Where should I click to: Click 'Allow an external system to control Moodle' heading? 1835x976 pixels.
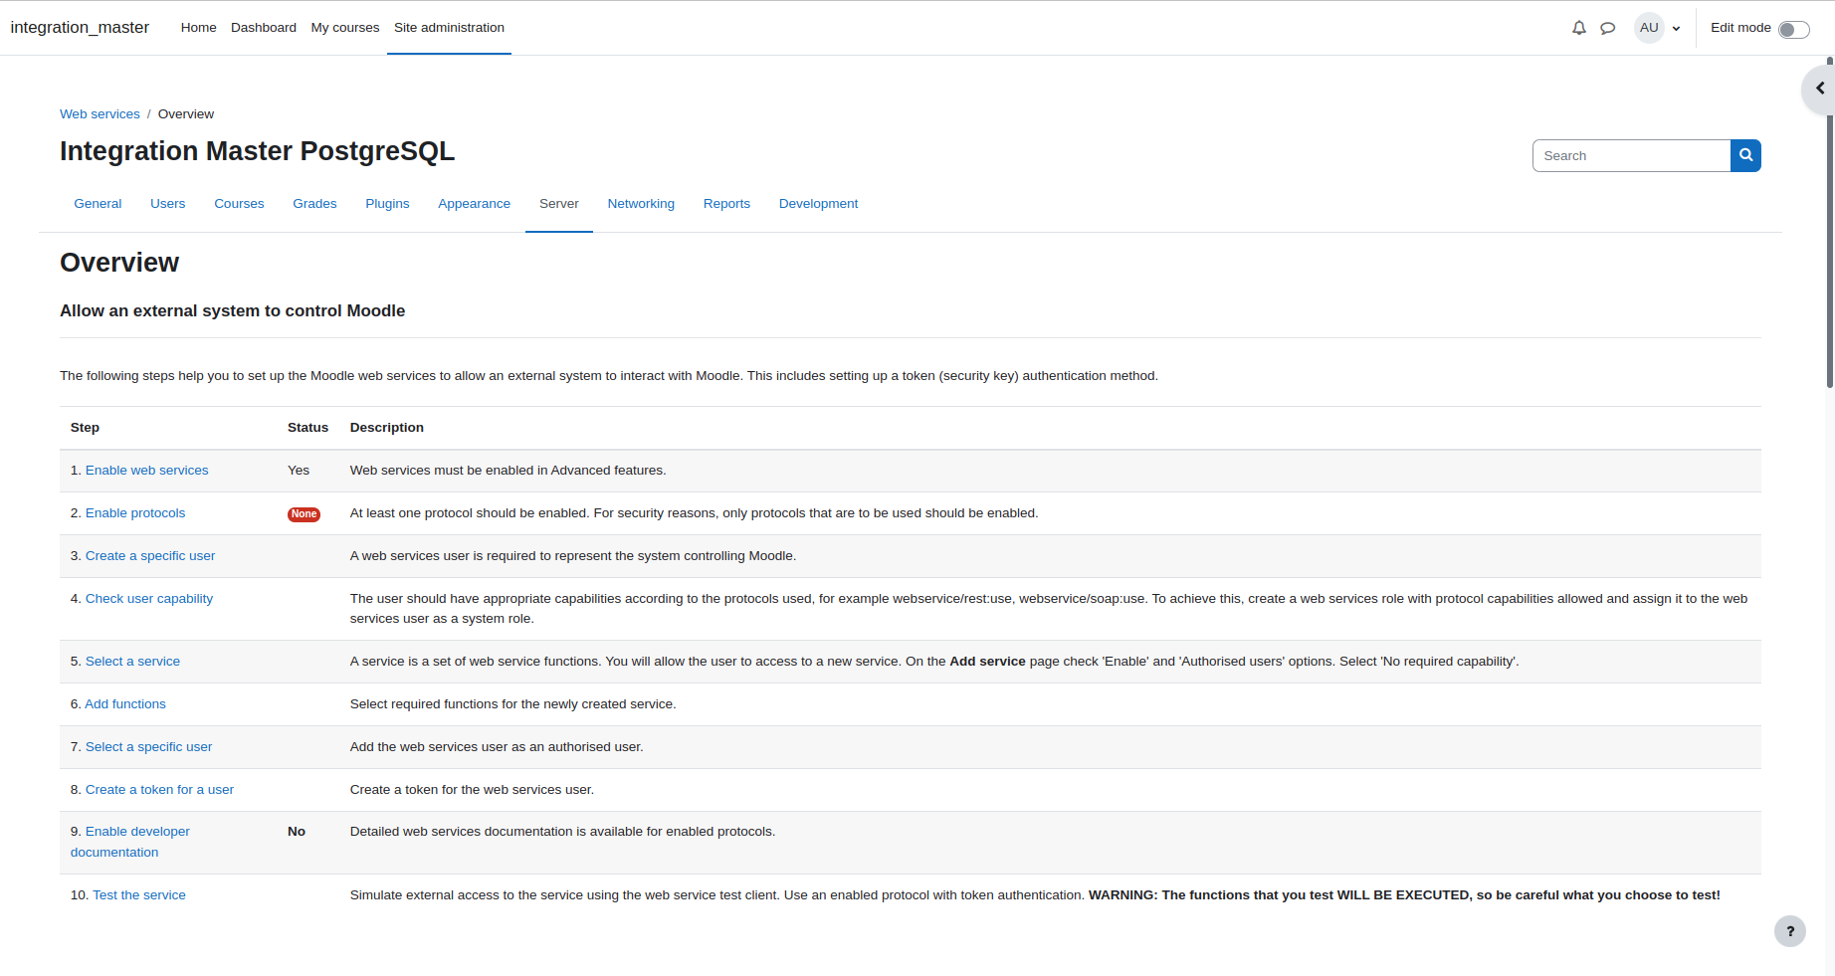(232, 311)
